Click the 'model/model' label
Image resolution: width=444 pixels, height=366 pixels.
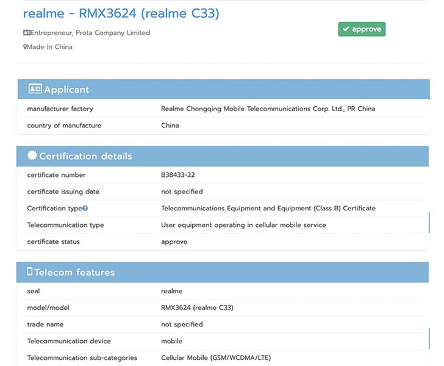pyautogui.click(x=48, y=307)
